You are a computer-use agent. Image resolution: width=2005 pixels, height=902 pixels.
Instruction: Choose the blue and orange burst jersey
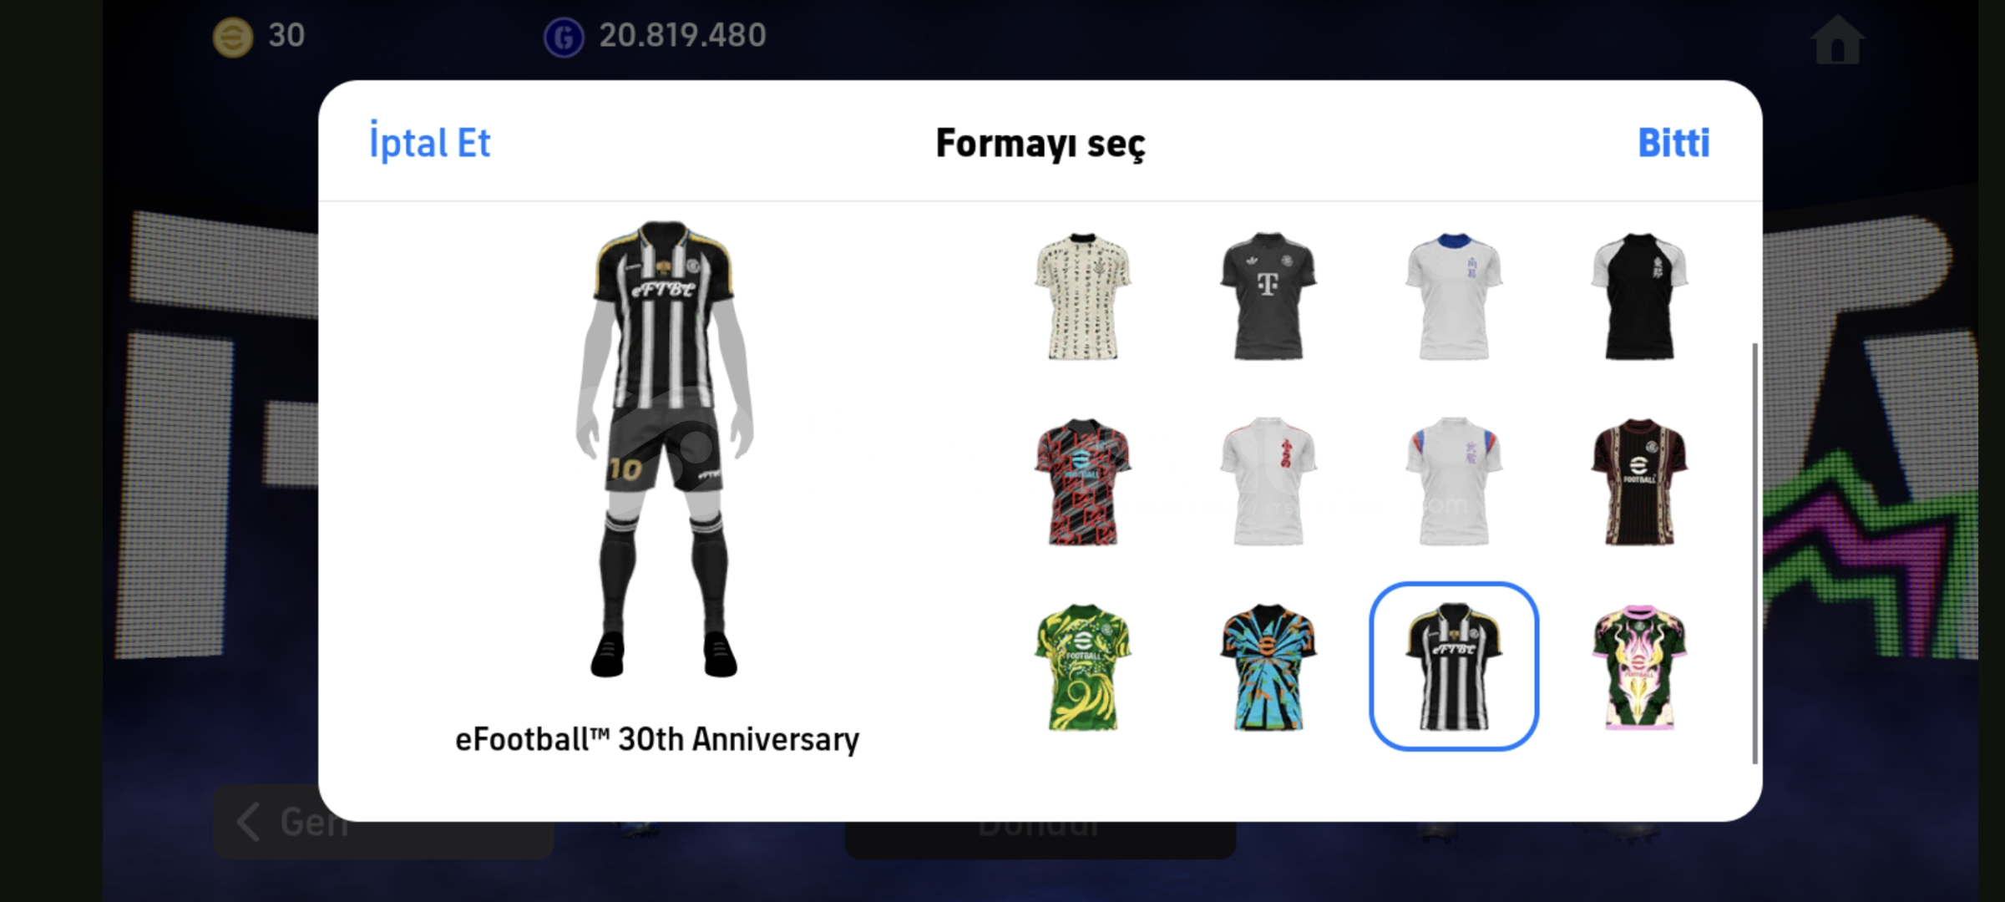click(x=1268, y=667)
